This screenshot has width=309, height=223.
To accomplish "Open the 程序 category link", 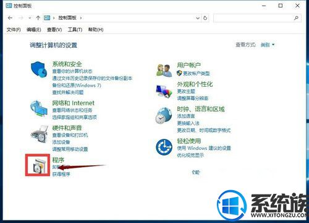I will coord(58,160).
